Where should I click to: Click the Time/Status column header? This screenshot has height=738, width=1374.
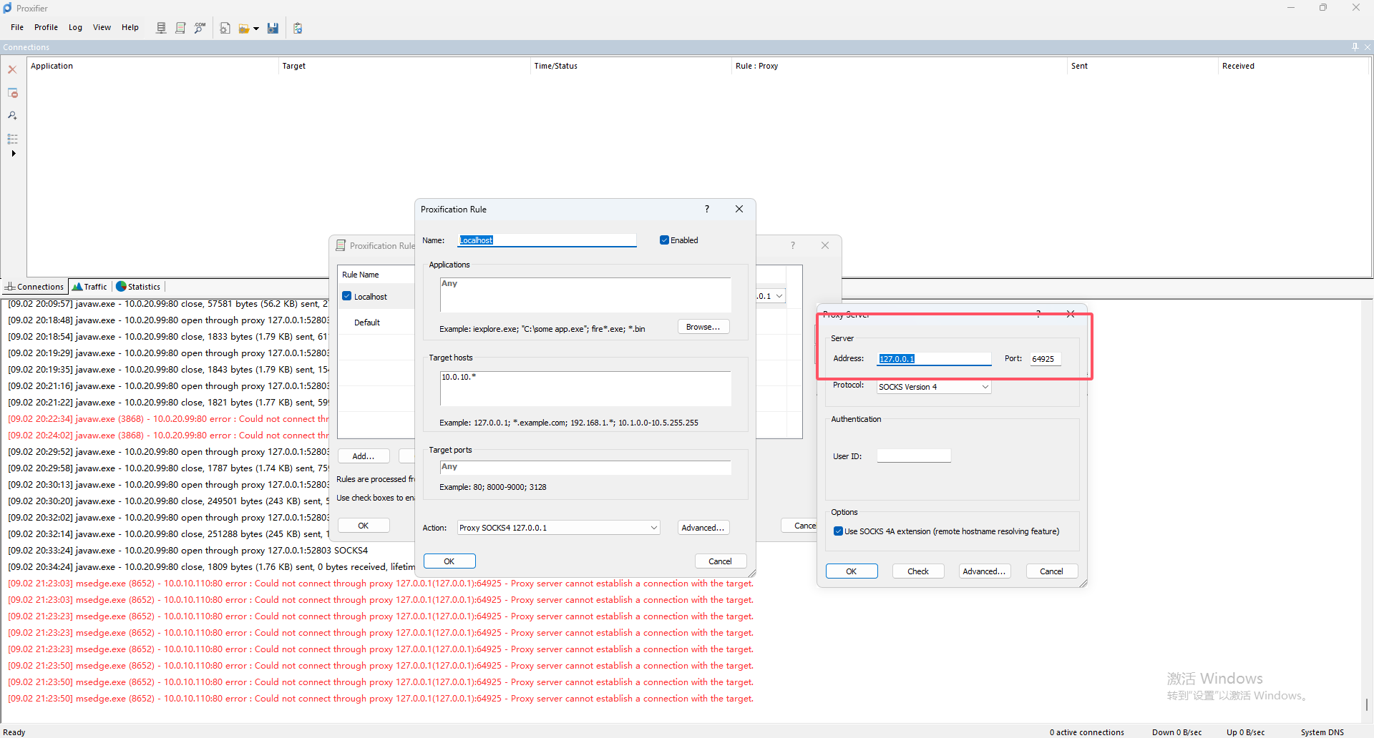tap(630, 66)
